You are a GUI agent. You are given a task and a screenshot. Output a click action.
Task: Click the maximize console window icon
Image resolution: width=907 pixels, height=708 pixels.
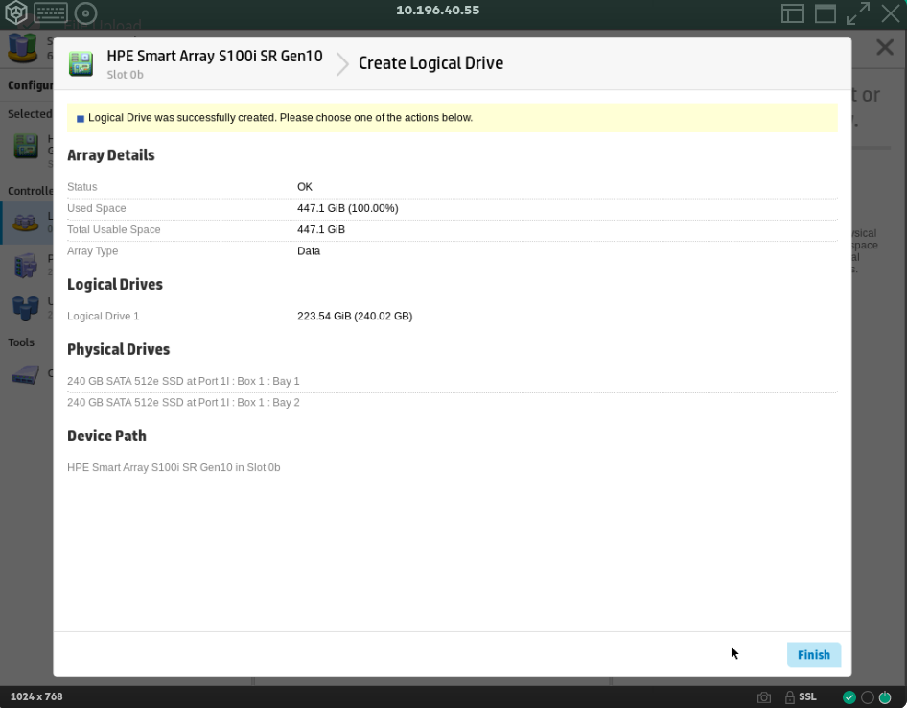pyautogui.click(x=826, y=13)
